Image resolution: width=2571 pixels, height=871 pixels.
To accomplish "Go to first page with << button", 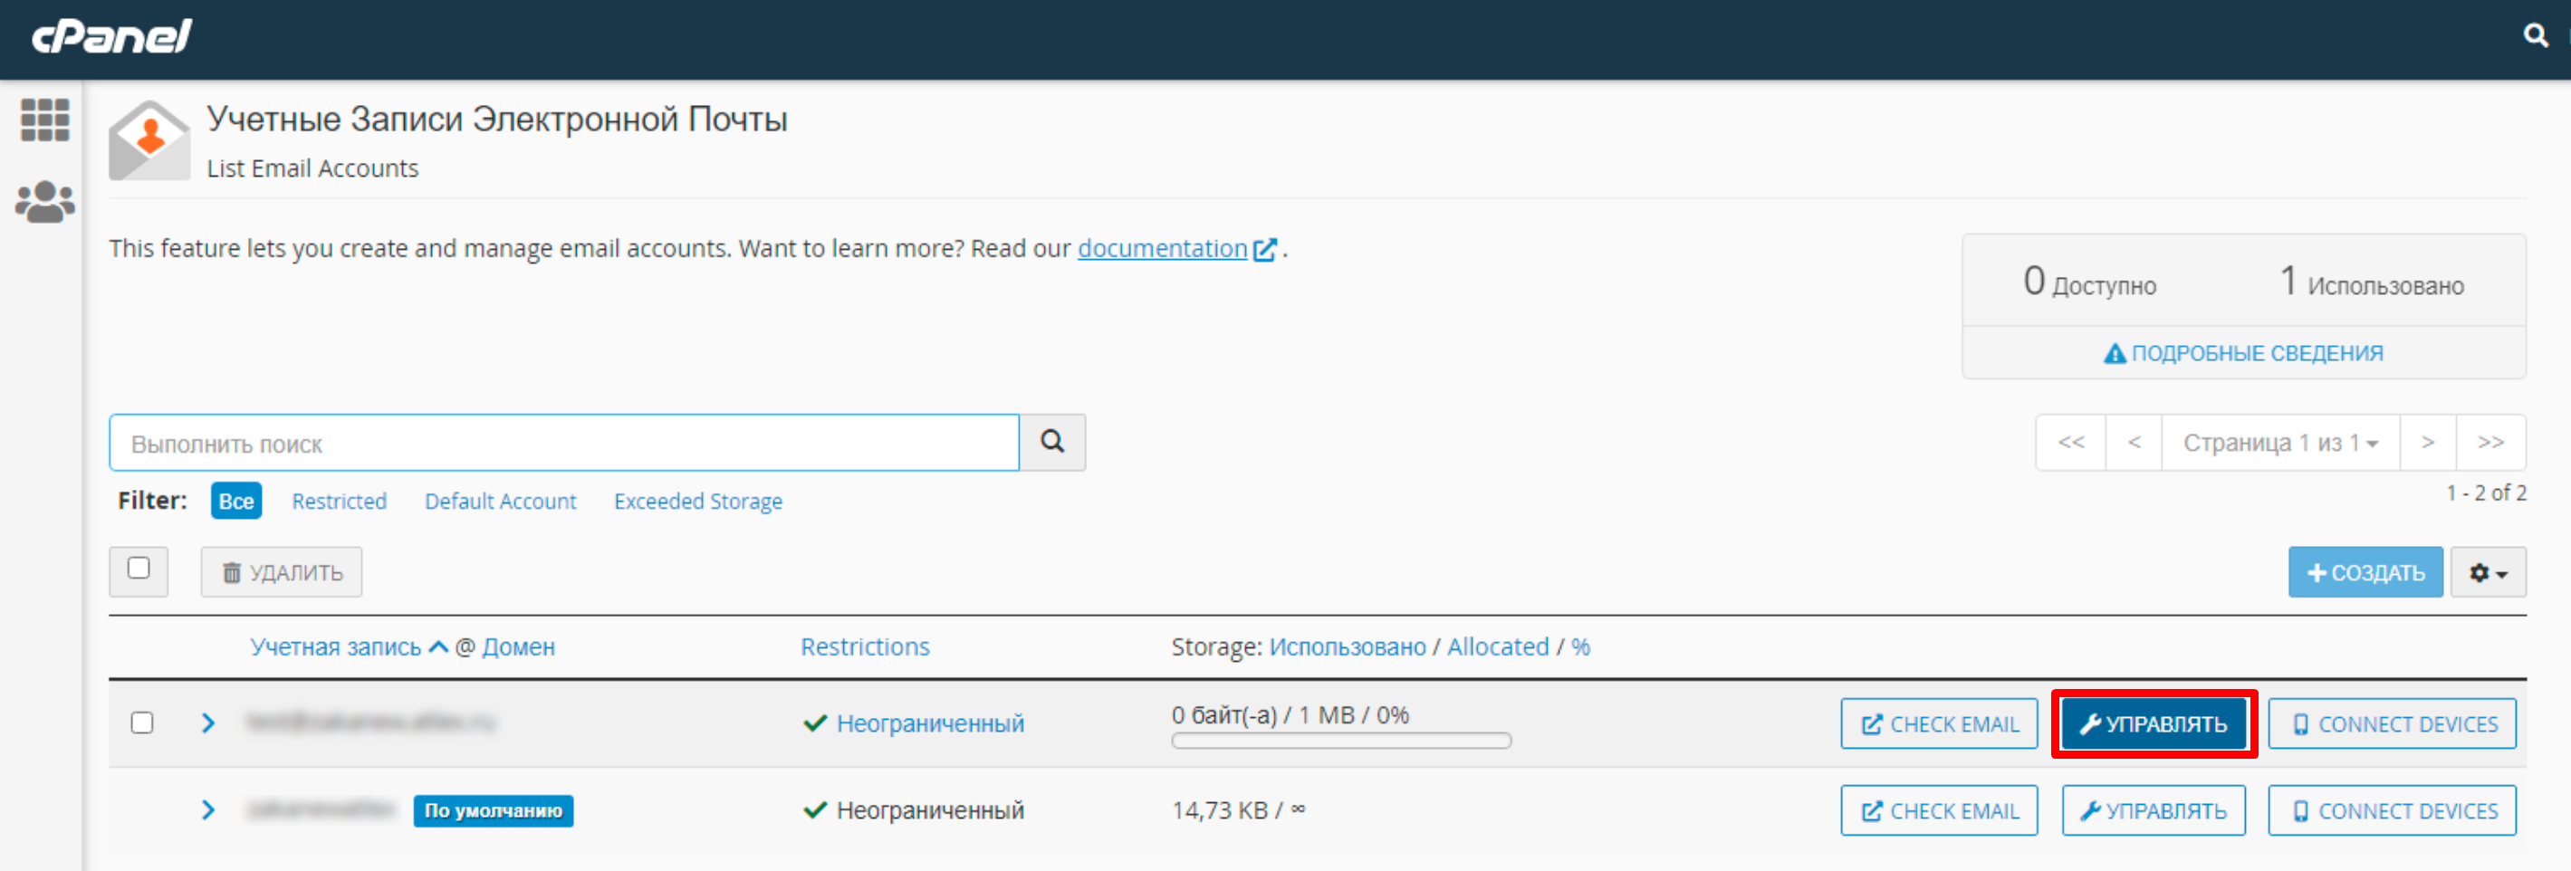I will pyautogui.click(x=2071, y=442).
